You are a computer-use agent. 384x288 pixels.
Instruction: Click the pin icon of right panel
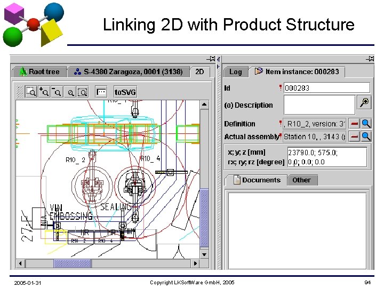tap(370, 59)
